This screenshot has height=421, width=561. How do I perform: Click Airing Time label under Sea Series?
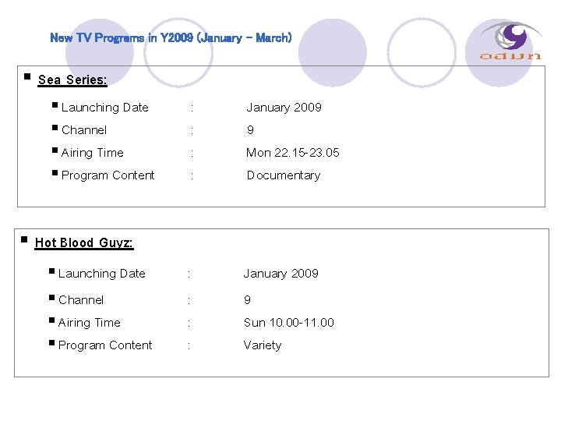92,153
